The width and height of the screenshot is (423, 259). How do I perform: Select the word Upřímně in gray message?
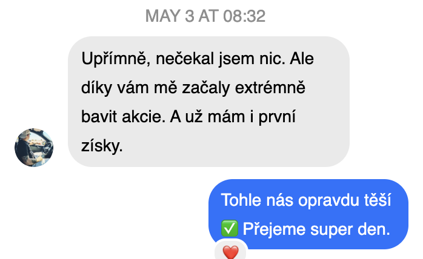click(x=116, y=59)
